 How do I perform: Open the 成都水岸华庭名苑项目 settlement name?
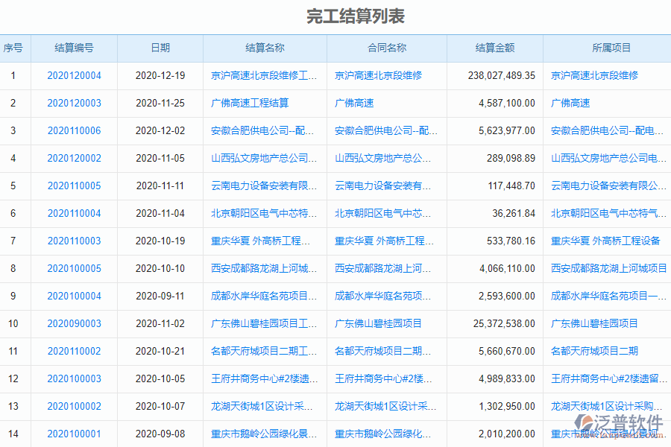click(x=264, y=296)
